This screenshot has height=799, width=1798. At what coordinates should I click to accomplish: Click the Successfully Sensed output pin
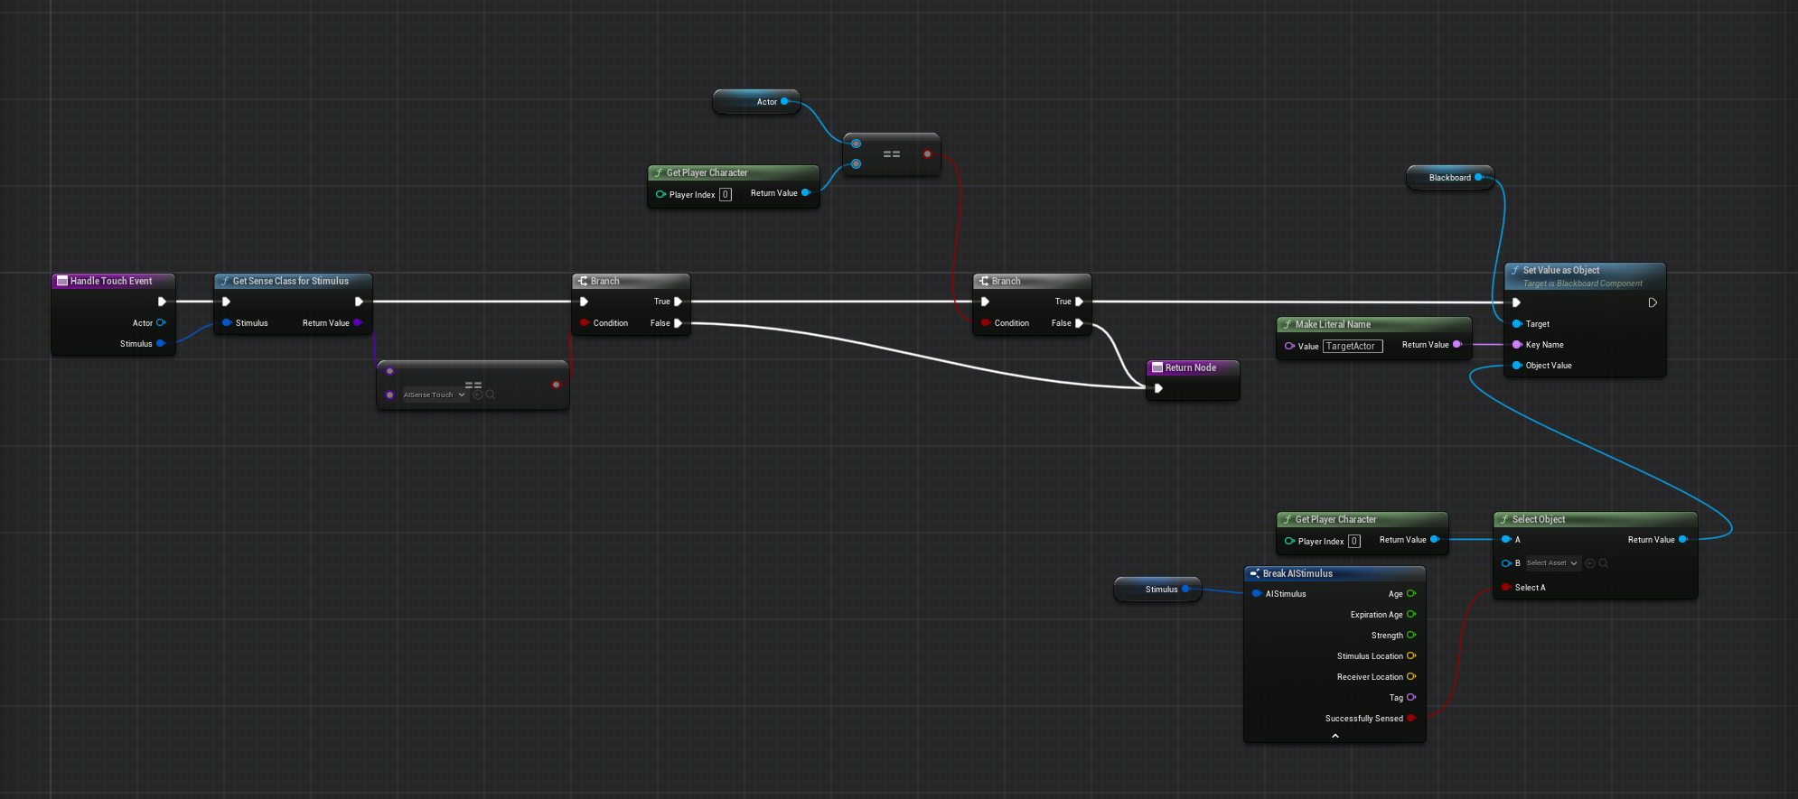tap(1411, 719)
